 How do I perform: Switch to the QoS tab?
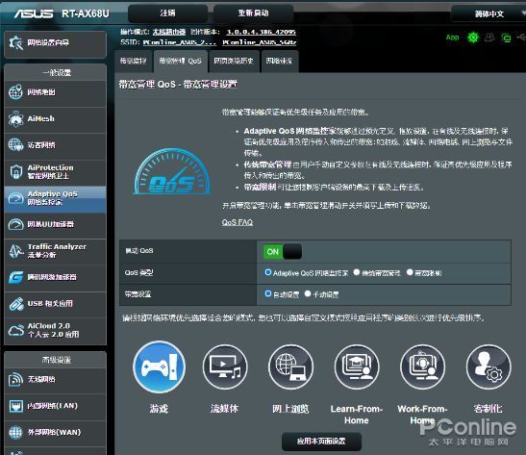point(181,61)
